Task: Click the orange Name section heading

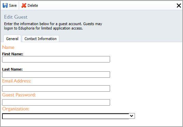Action: click(8, 47)
